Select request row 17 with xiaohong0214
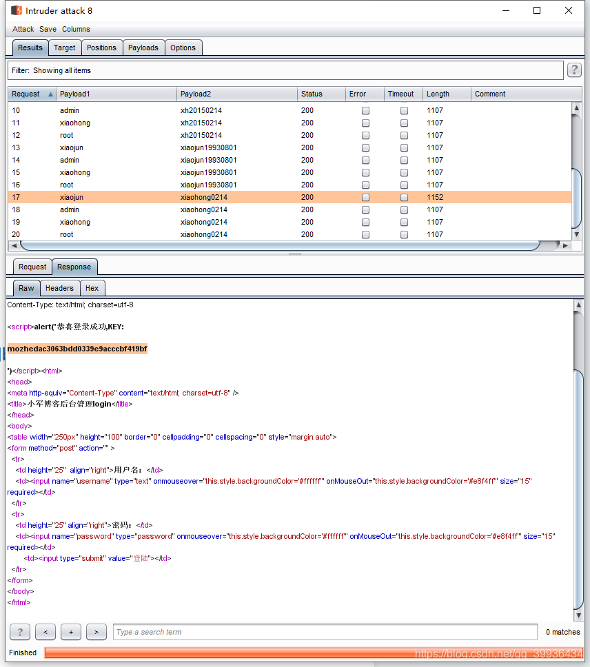 [x=289, y=197]
